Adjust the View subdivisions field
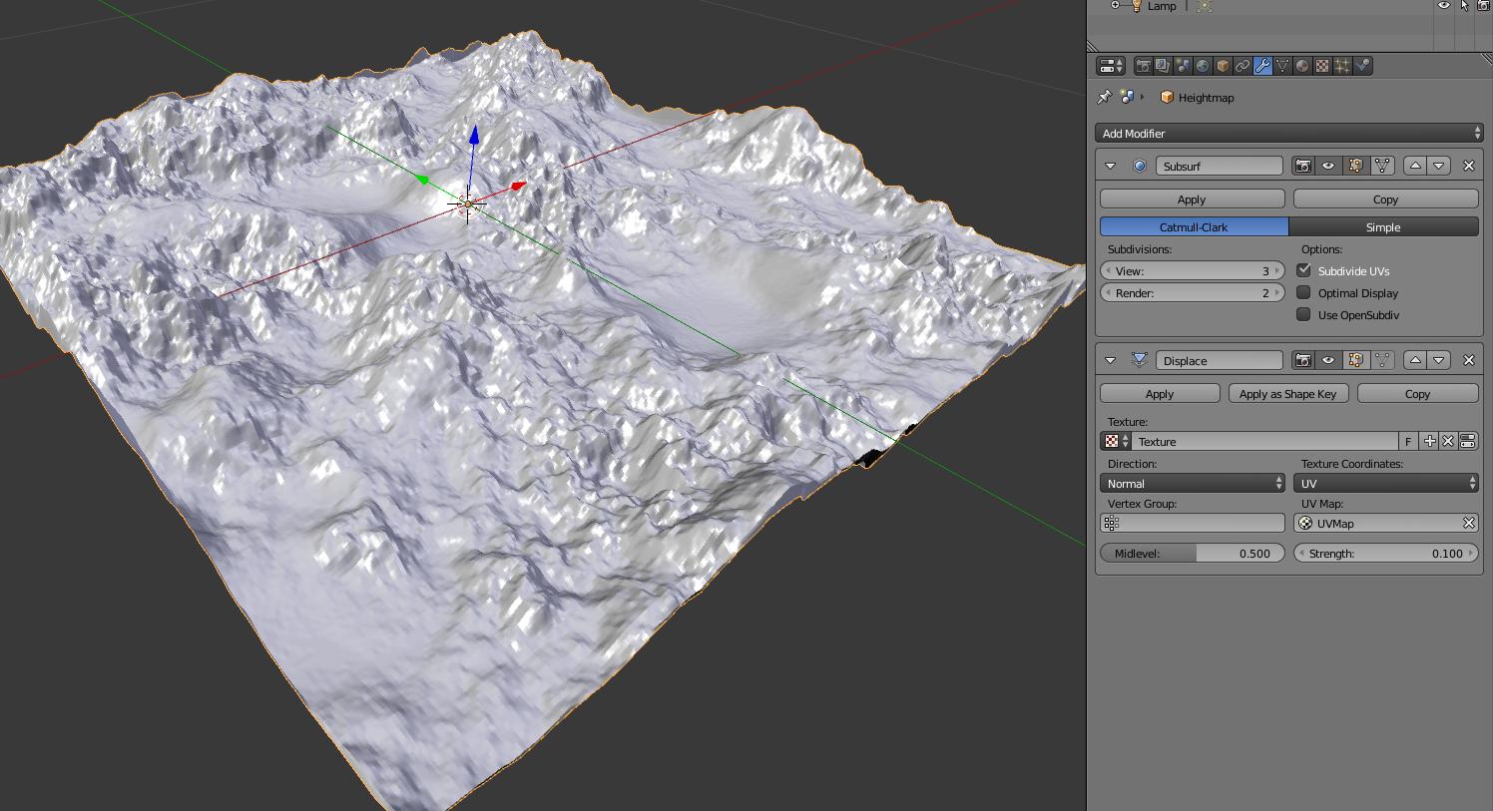 click(1192, 271)
